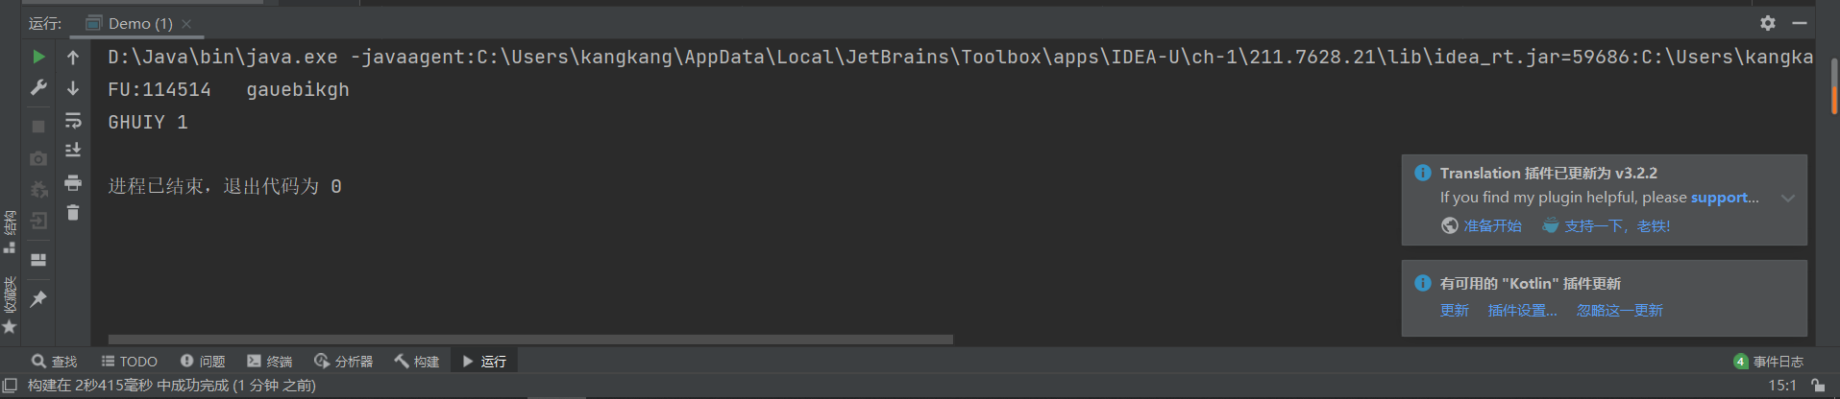Image resolution: width=1840 pixels, height=399 pixels.
Task: Open the TODO tool window tab
Action: [130, 362]
